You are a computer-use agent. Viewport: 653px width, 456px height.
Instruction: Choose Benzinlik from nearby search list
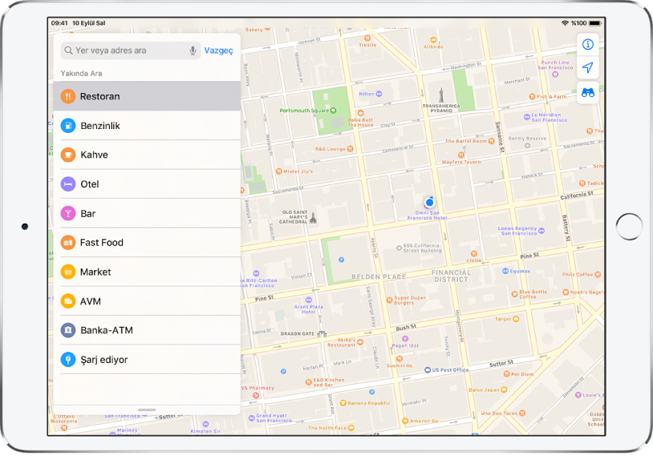point(147,126)
